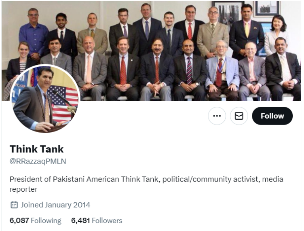
Task: Click the 6,087 following count number
Action: pyautogui.click(x=19, y=220)
